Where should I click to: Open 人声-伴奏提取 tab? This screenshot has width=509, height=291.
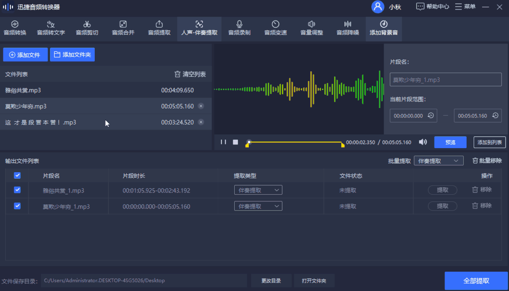coord(199,29)
